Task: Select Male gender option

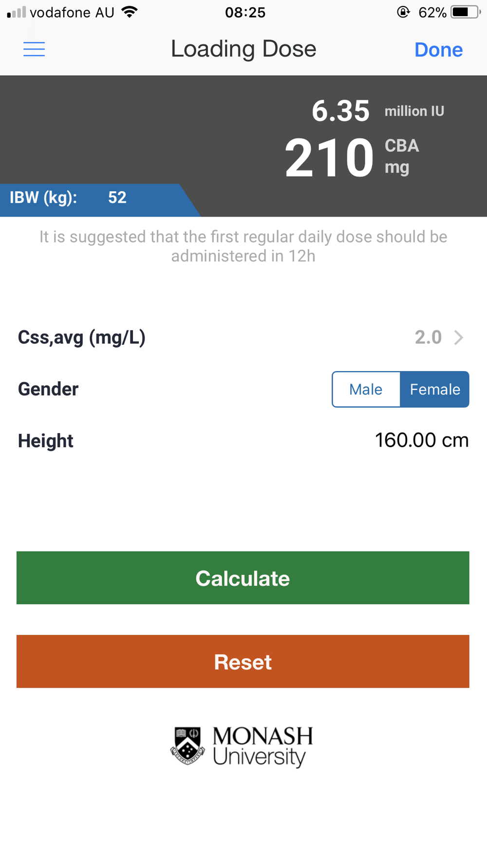Action: point(366,389)
